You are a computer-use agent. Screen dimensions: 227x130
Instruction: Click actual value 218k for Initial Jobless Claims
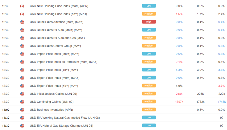pyautogui.click(x=179, y=94)
